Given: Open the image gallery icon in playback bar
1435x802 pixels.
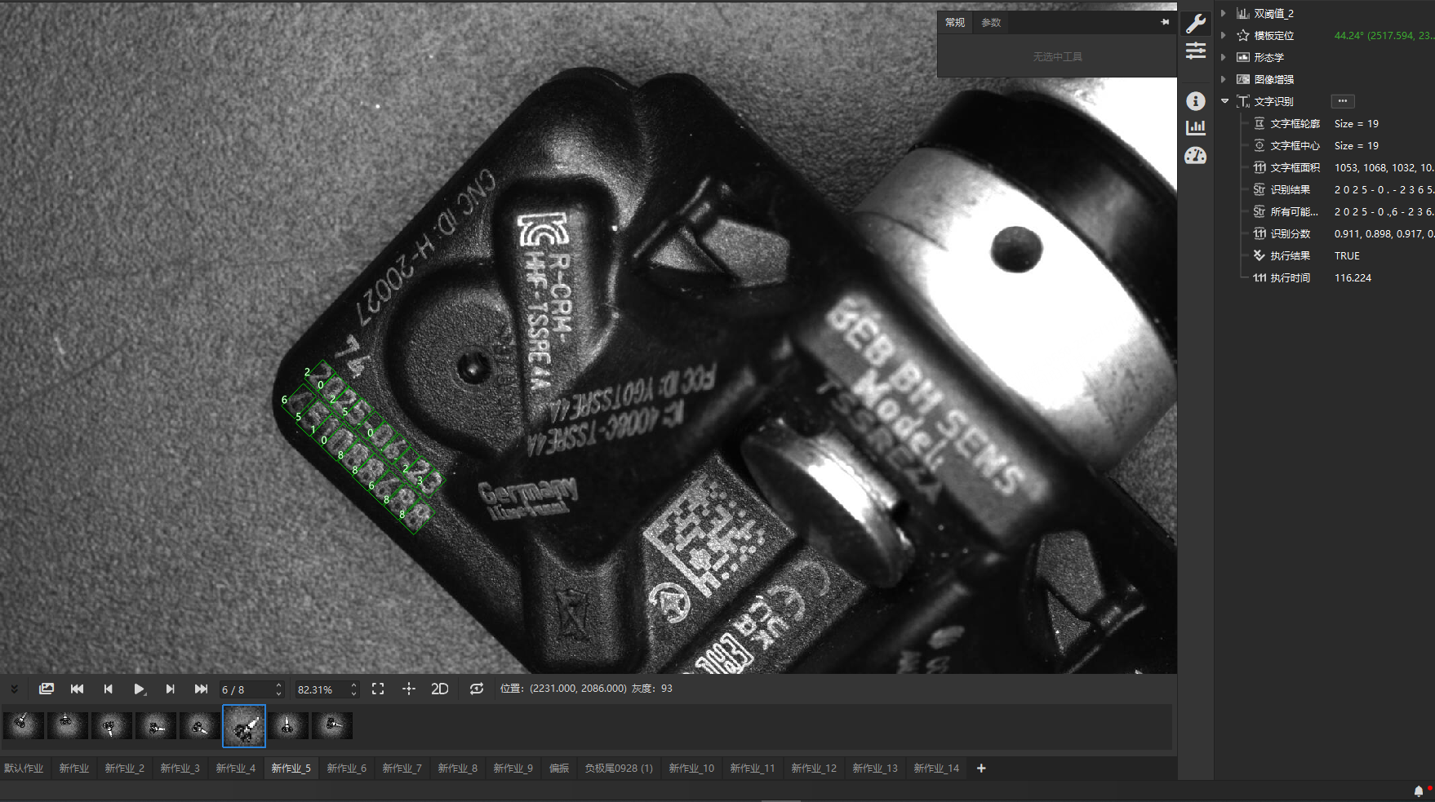Looking at the screenshot, I should click(47, 689).
